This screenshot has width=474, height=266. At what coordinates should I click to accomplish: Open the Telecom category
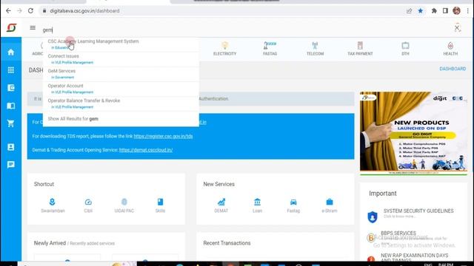315,49
